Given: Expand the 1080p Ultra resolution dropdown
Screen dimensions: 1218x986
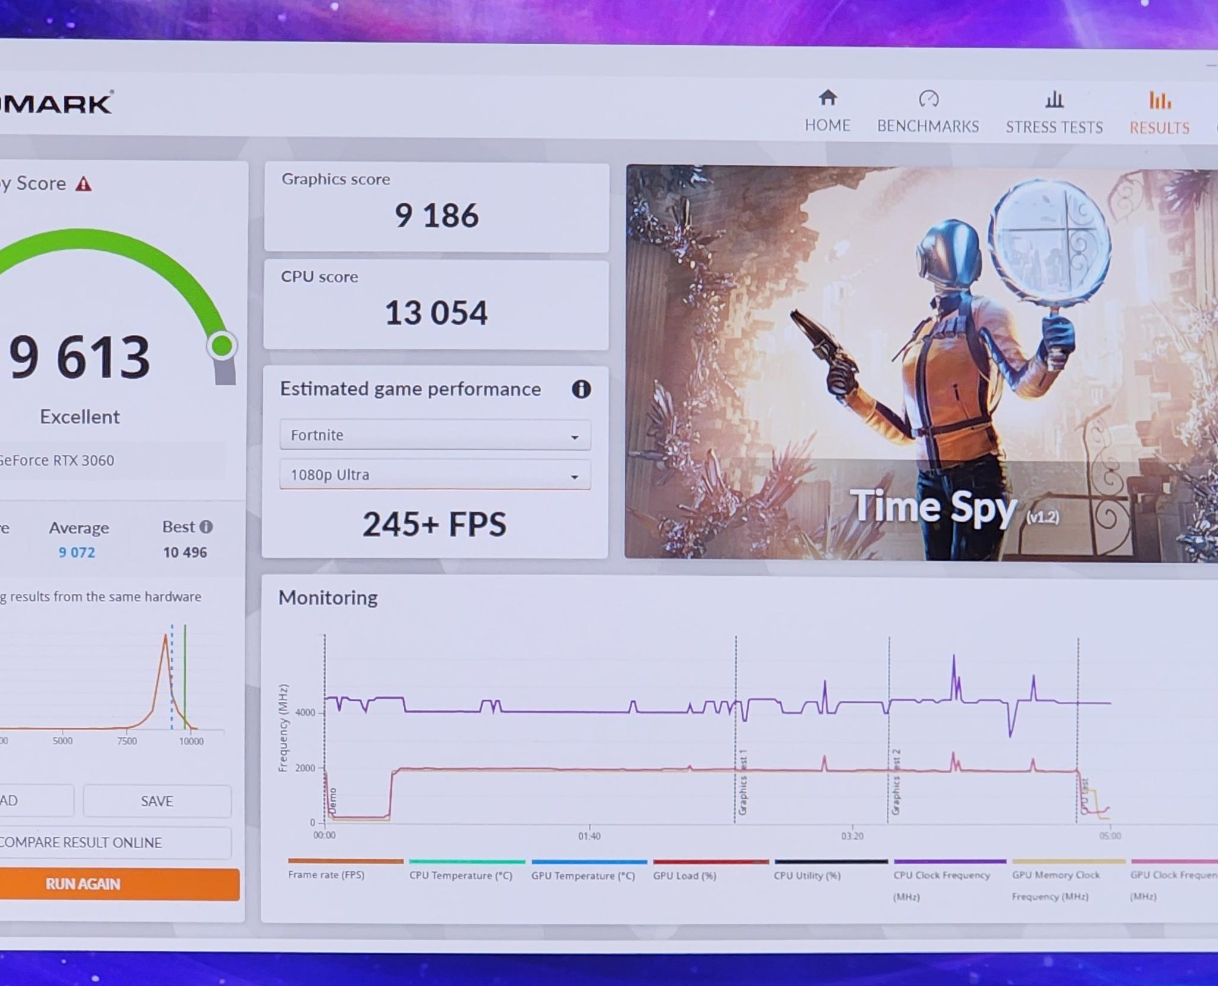Looking at the screenshot, I should coord(435,475).
